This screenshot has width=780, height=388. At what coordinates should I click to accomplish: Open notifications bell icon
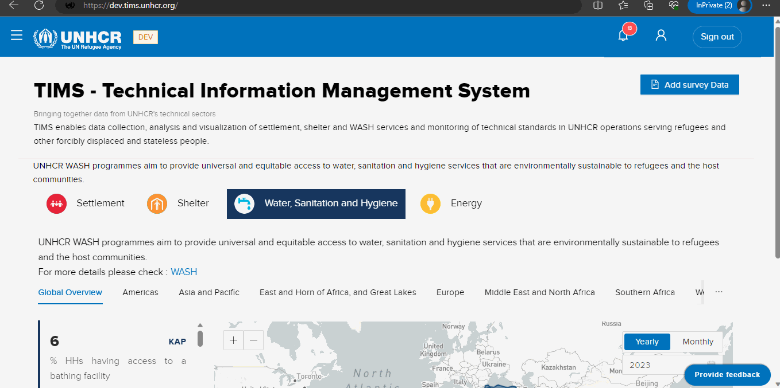(623, 36)
